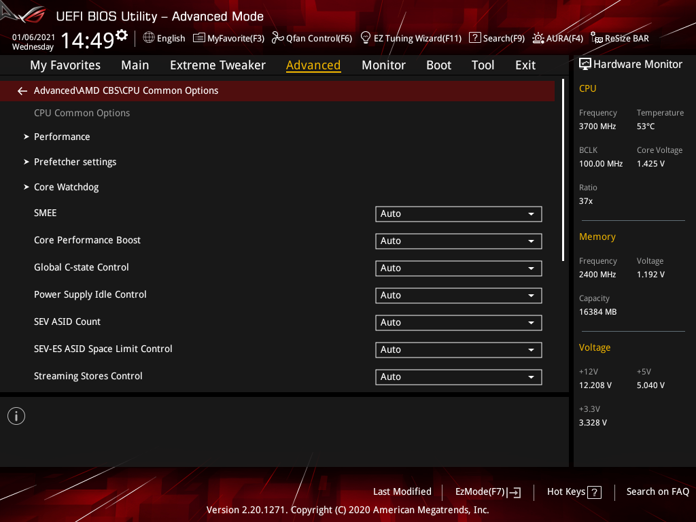The image size is (696, 522).
Task: Launch EZ Tuning Wizard lightbulb icon
Action: point(365,38)
